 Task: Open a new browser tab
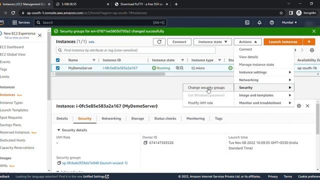pyautogui.click(x=176, y=4)
